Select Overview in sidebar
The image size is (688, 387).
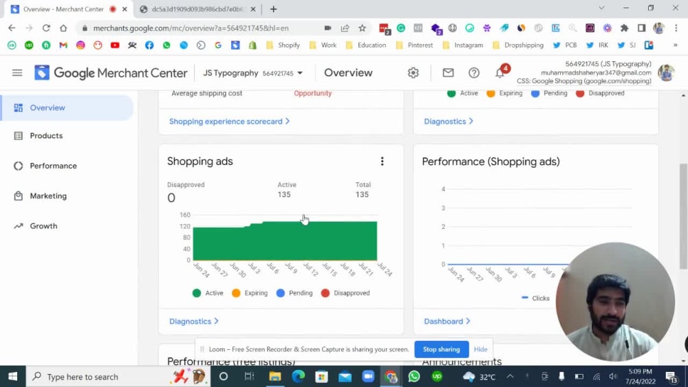(x=67, y=108)
